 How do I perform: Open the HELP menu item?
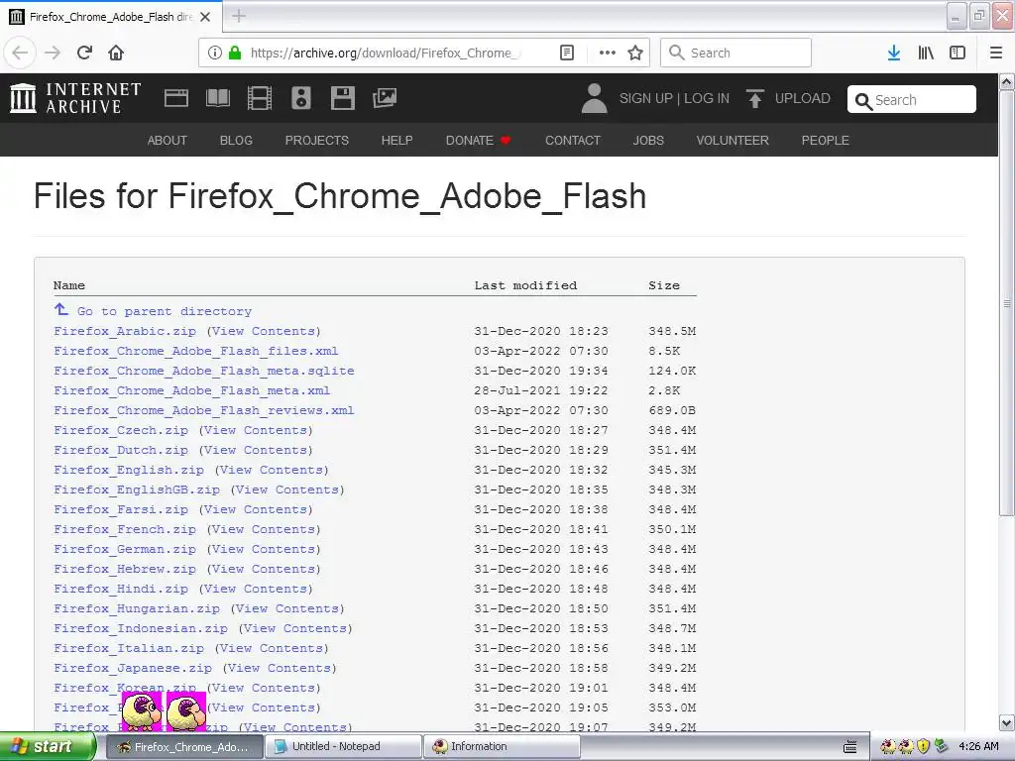coord(396,140)
